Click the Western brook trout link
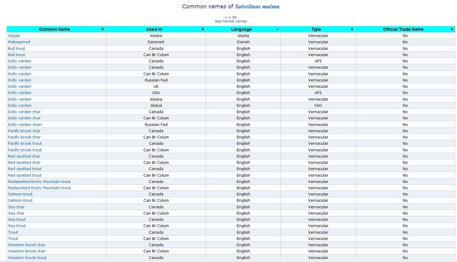Viewport: 457px width, 262px height. pos(27,258)
